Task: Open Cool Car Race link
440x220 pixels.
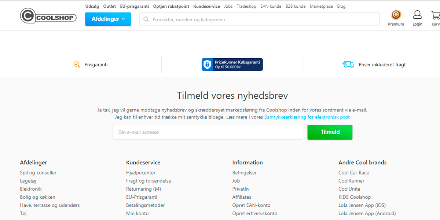Action: pyautogui.click(x=354, y=173)
